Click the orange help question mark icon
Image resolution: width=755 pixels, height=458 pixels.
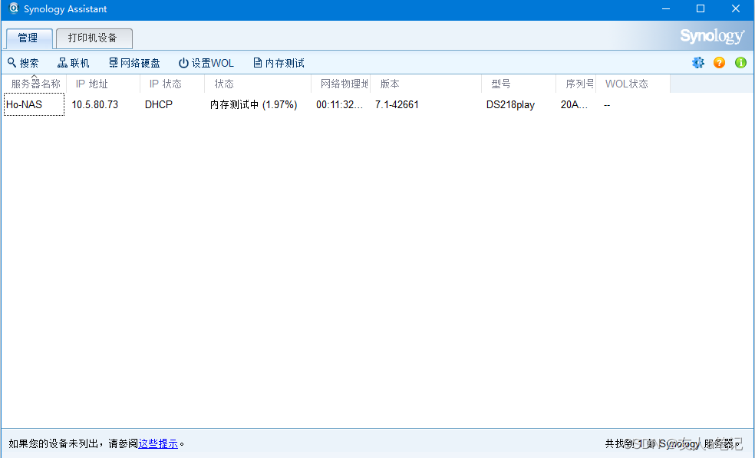tap(719, 63)
